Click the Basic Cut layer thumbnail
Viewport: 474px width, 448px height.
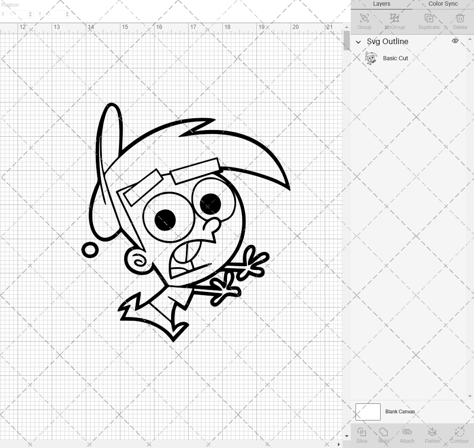coord(372,58)
